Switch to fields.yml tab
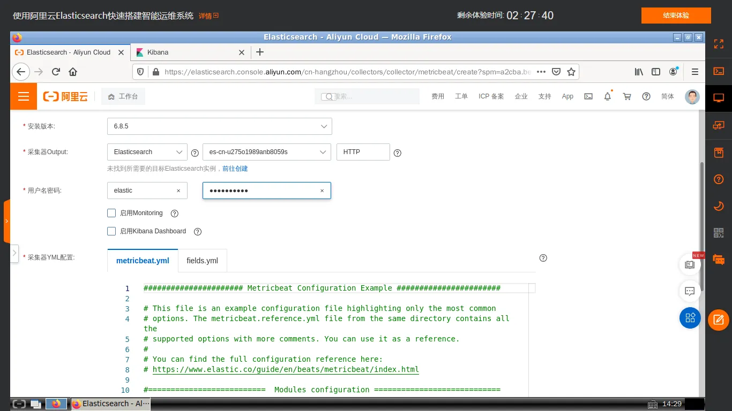Screen dimensions: 732x411 [202, 261]
